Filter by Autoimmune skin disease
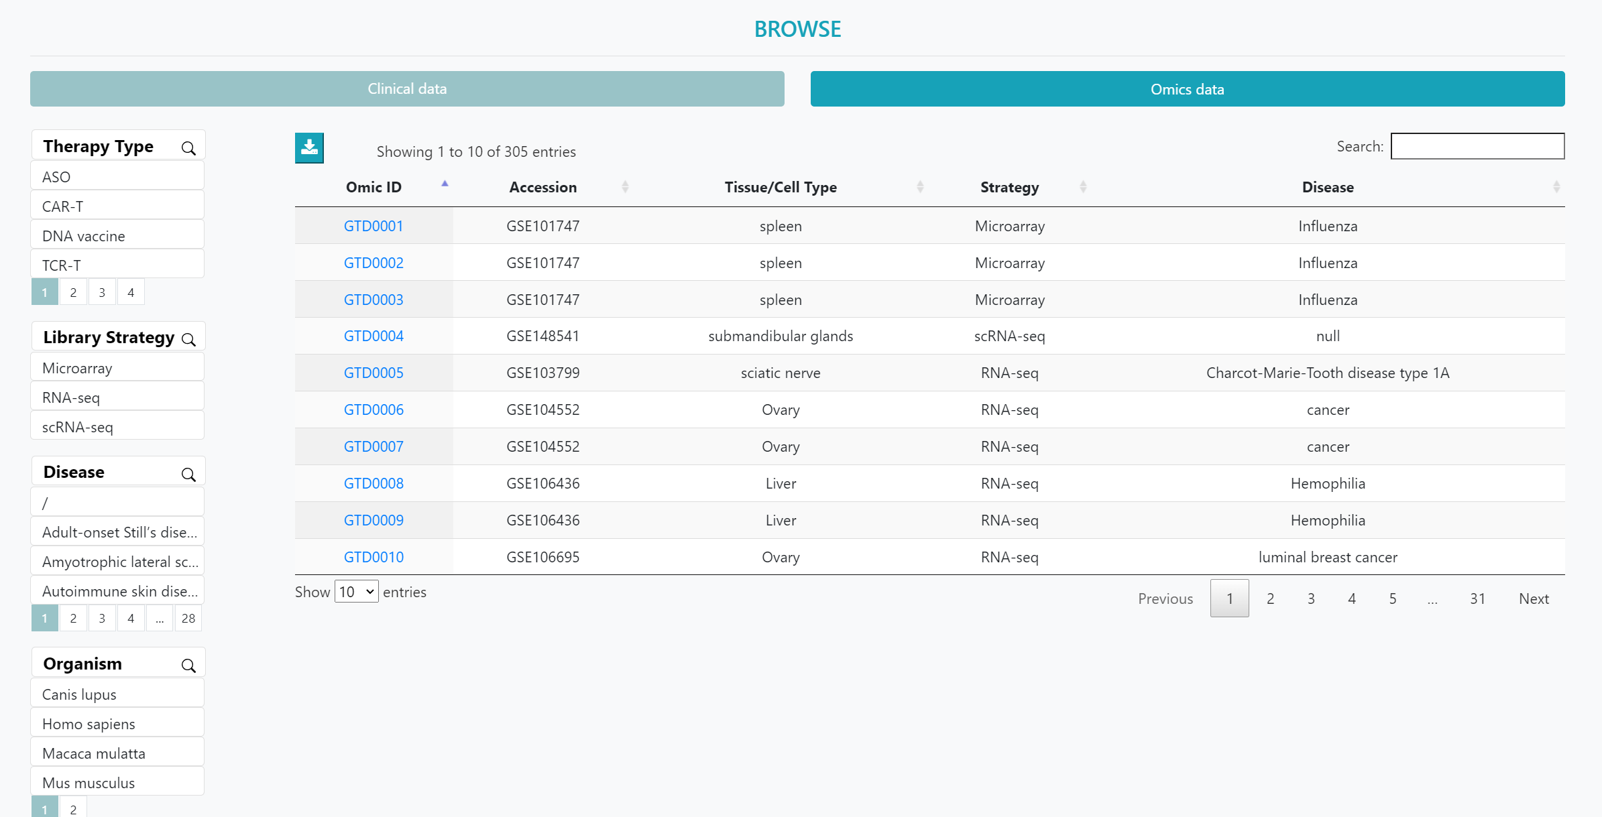The width and height of the screenshot is (1602, 817). click(x=117, y=591)
